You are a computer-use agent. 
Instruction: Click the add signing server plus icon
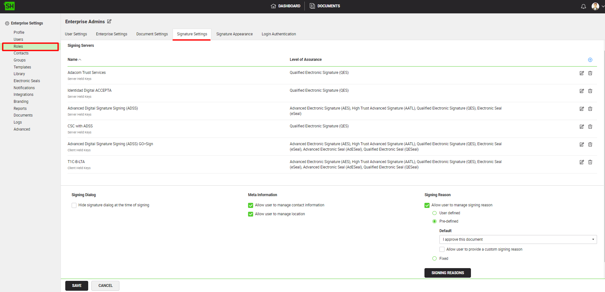pos(590,60)
